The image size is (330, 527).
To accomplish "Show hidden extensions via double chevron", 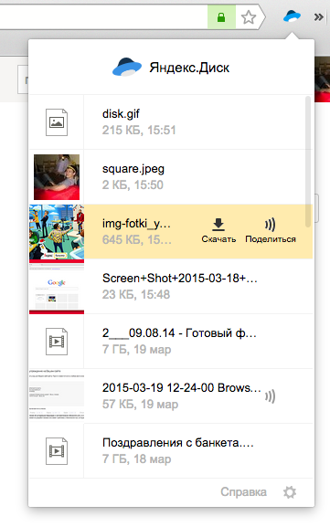I will (x=318, y=16).
